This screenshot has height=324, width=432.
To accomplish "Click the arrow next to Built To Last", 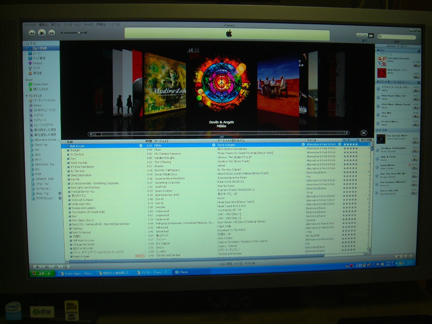I will pyautogui.click(x=141, y=146).
